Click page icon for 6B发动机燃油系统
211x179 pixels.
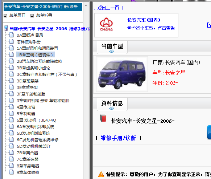point(12,133)
